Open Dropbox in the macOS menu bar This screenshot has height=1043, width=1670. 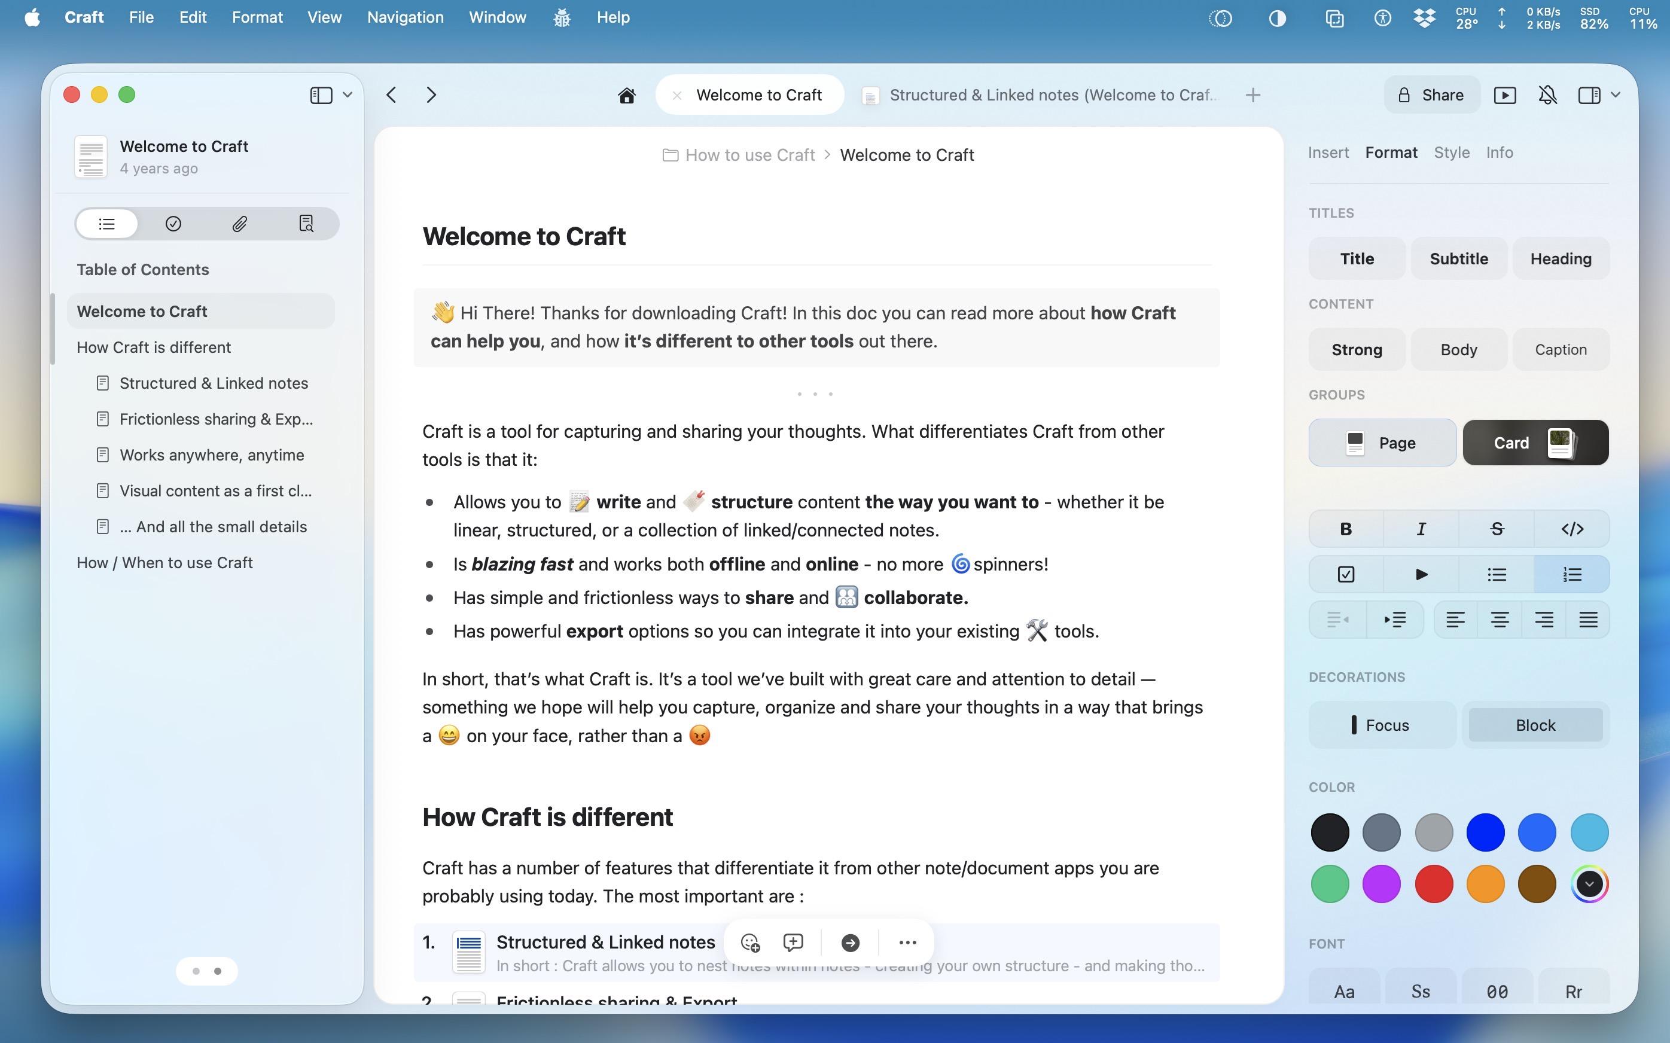point(1424,18)
